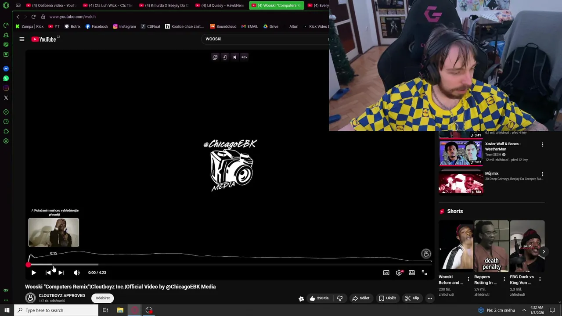
Task: Open options for Xavier Wulf & Bones video
Action: [x=542, y=144]
